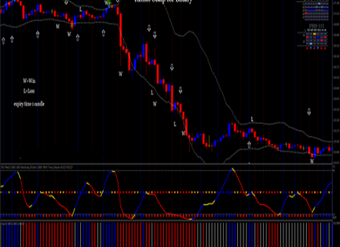Select the W label under the long red candle

pos(121,74)
